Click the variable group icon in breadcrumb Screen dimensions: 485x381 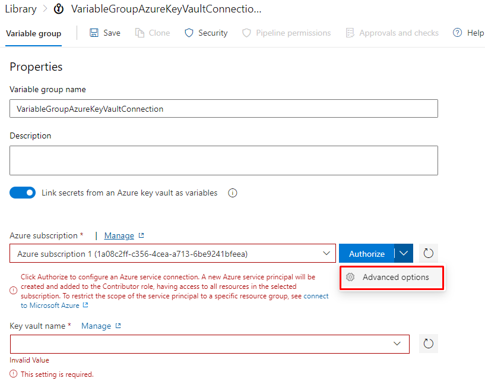[59, 10]
